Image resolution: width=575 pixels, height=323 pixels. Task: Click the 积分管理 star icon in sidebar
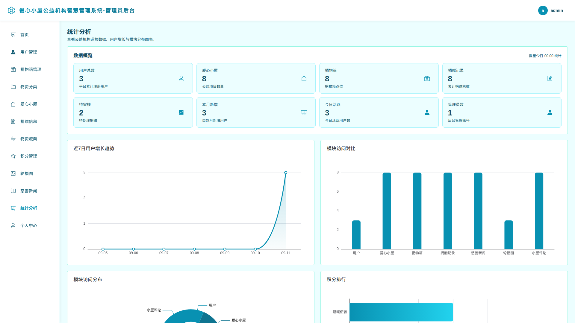click(13, 156)
